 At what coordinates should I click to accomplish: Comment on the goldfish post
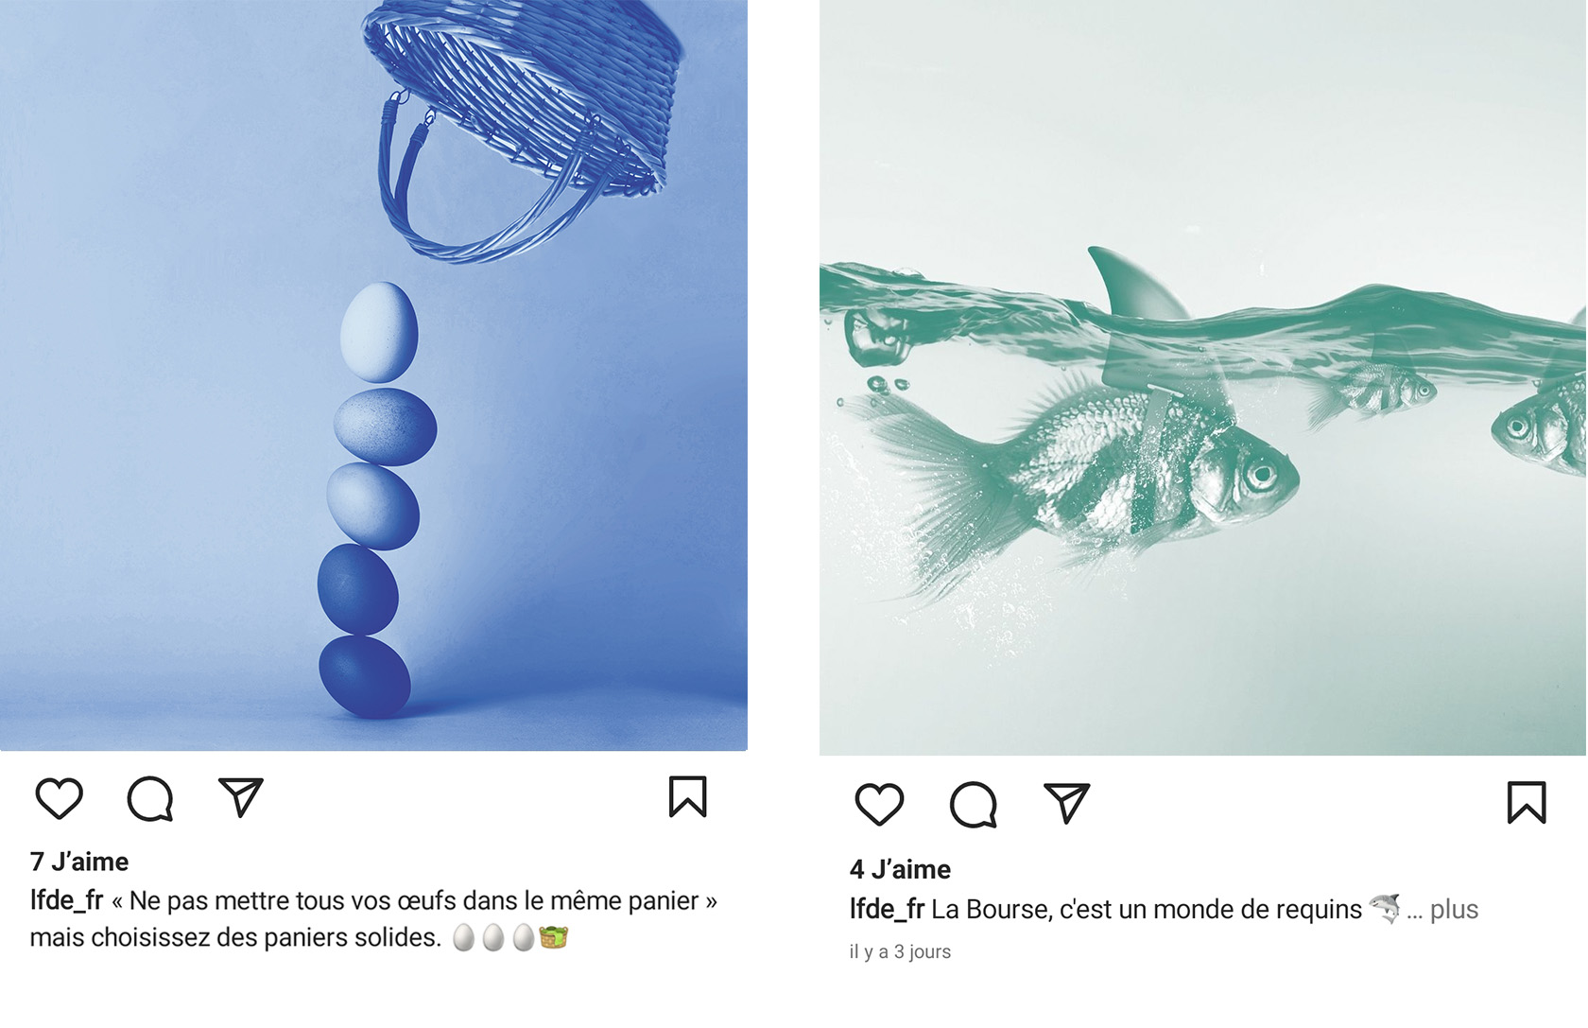974,805
